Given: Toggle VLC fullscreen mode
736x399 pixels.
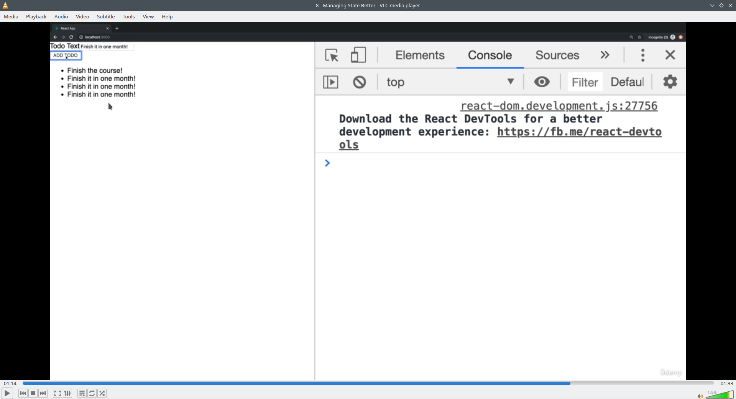Looking at the screenshot, I should point(58,393).
